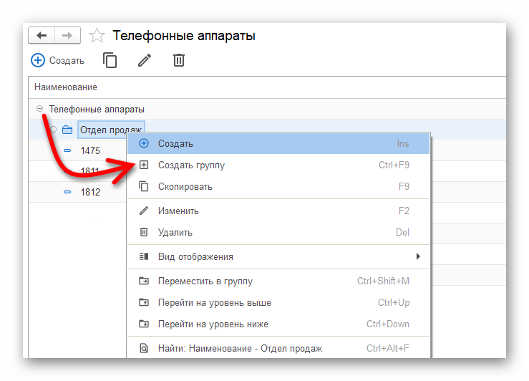Select the 1812 phone row

(77, 192)
